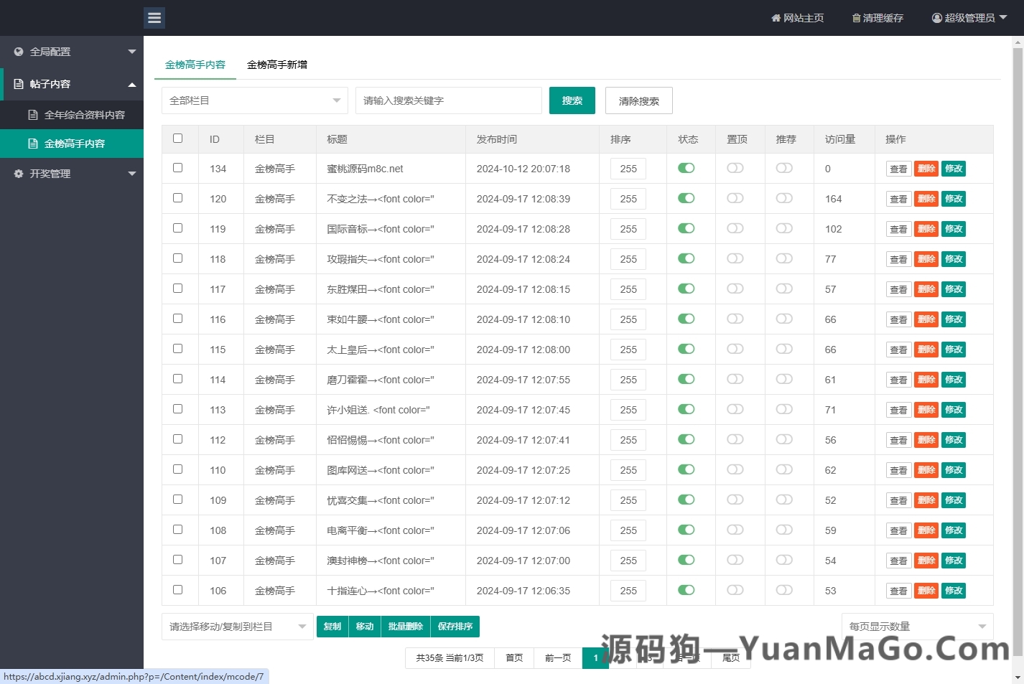1024x684 pixels.
Task: Click the globe icon for 全局配置
Action: coord(18,51)
